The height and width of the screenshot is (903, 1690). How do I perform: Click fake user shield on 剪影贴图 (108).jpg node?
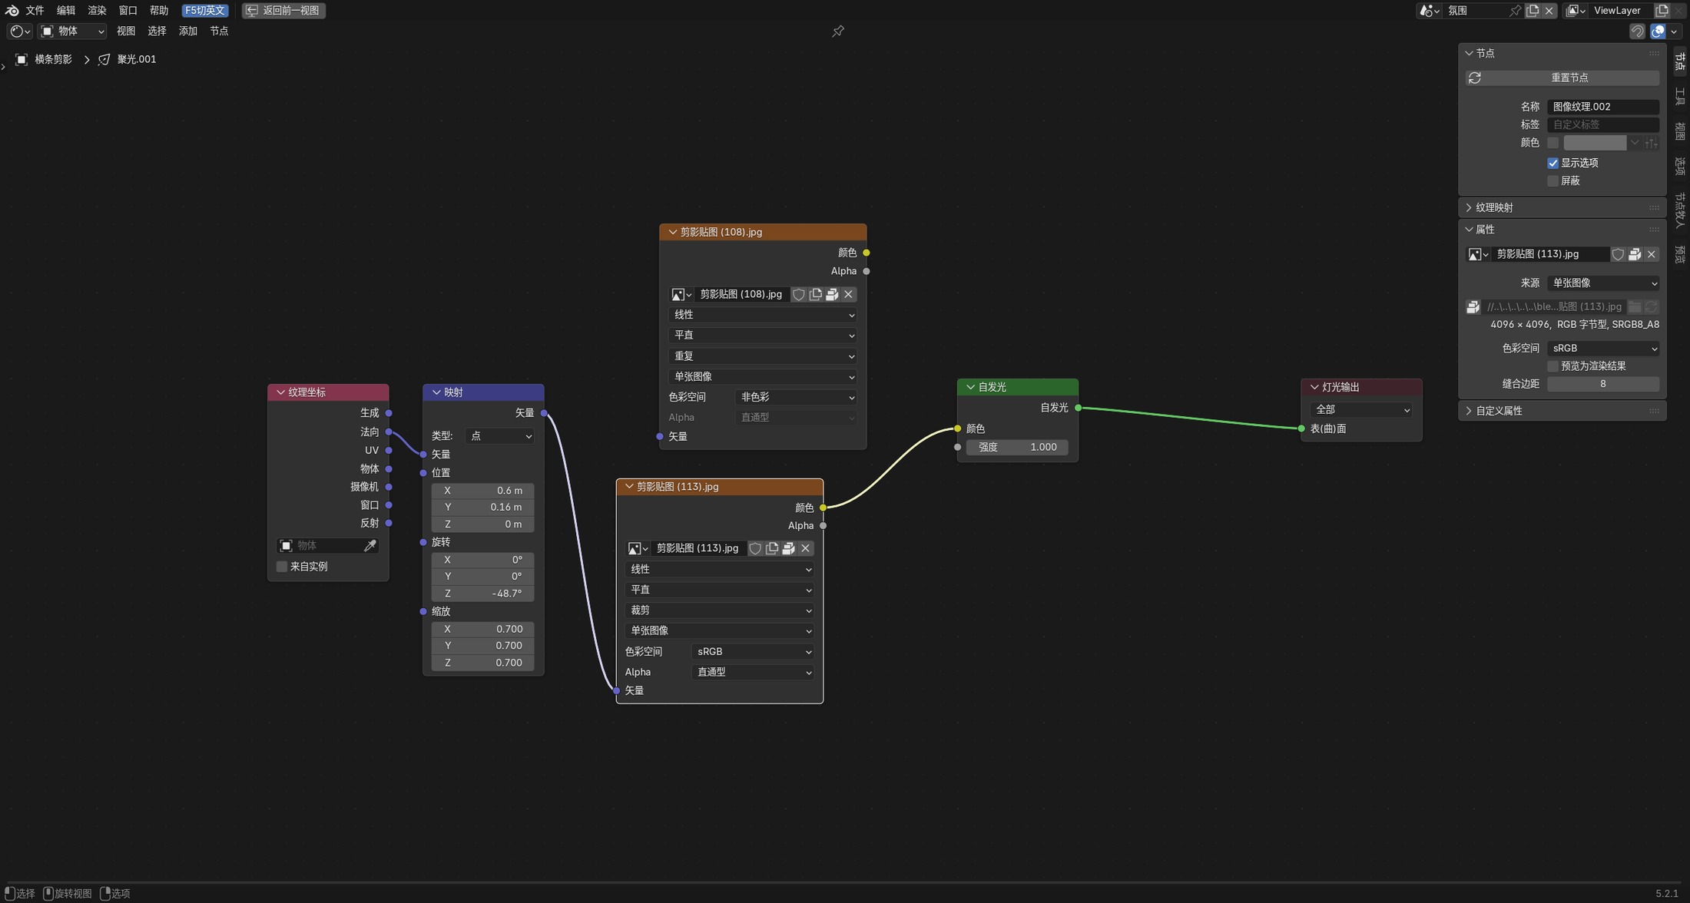click(x=799, y=294)
